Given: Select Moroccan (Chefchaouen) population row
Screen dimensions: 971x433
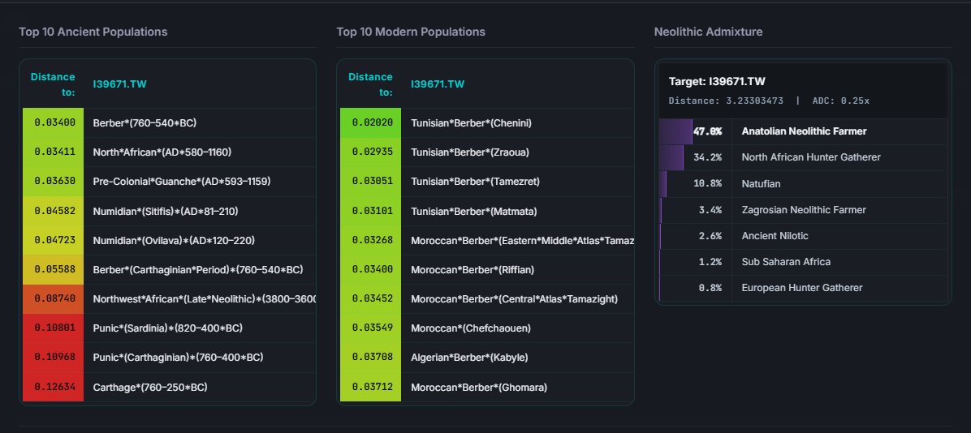Looking at the screenshot, I should click(x=487, y=328).
